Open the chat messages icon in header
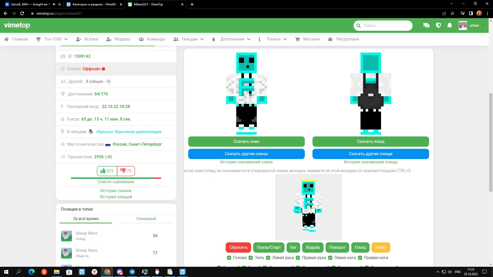The image size is (493, 277). [x=426, y=25]
